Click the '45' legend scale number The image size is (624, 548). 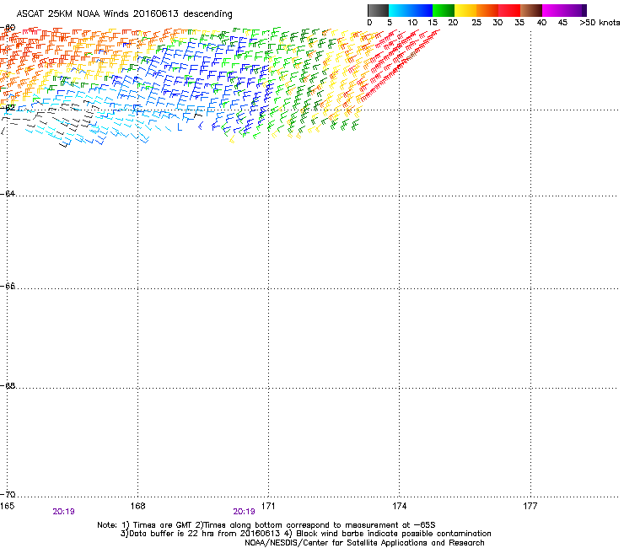pyautogui.click(x=562, y=23)
